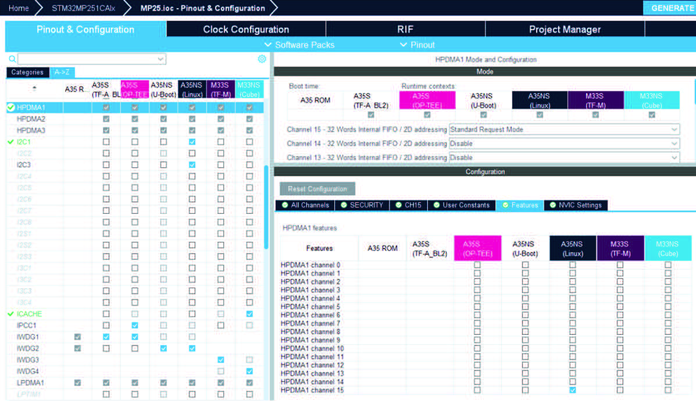Select HPDMA2 in the peripheral list
Image resolution: width=696 pixels, height=401 pixels.
click(x=31, y=119)
